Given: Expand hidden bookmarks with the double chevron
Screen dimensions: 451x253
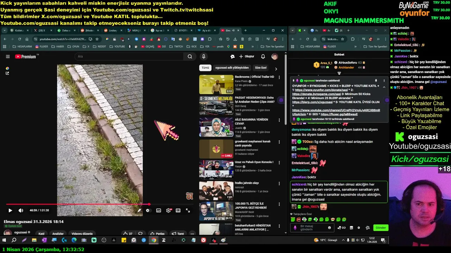Looking at the screenshot, I should pyautogui.click(x=253, y=46).
